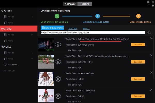The width and height of the screenshot is (155, 103).
Task: Click the YouTube URL input field
Action: (93, 32)
